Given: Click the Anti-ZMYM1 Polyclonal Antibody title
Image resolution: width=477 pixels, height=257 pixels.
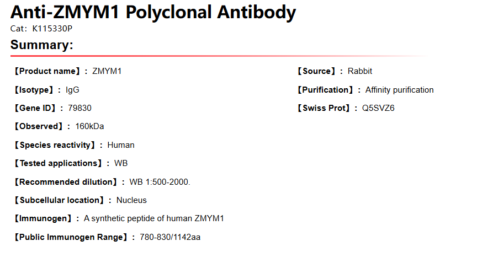Looking at the screenshot, I should (153, 12).
